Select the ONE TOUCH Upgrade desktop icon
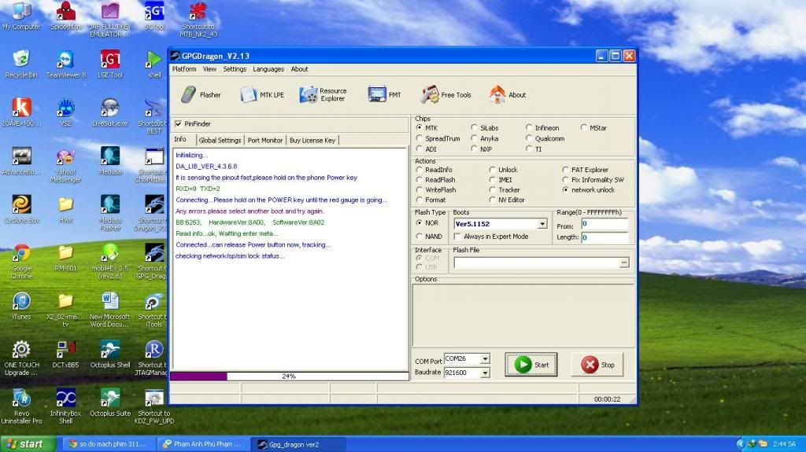The width and height of the screenshot is (806, 452). (x=21, y=358)
